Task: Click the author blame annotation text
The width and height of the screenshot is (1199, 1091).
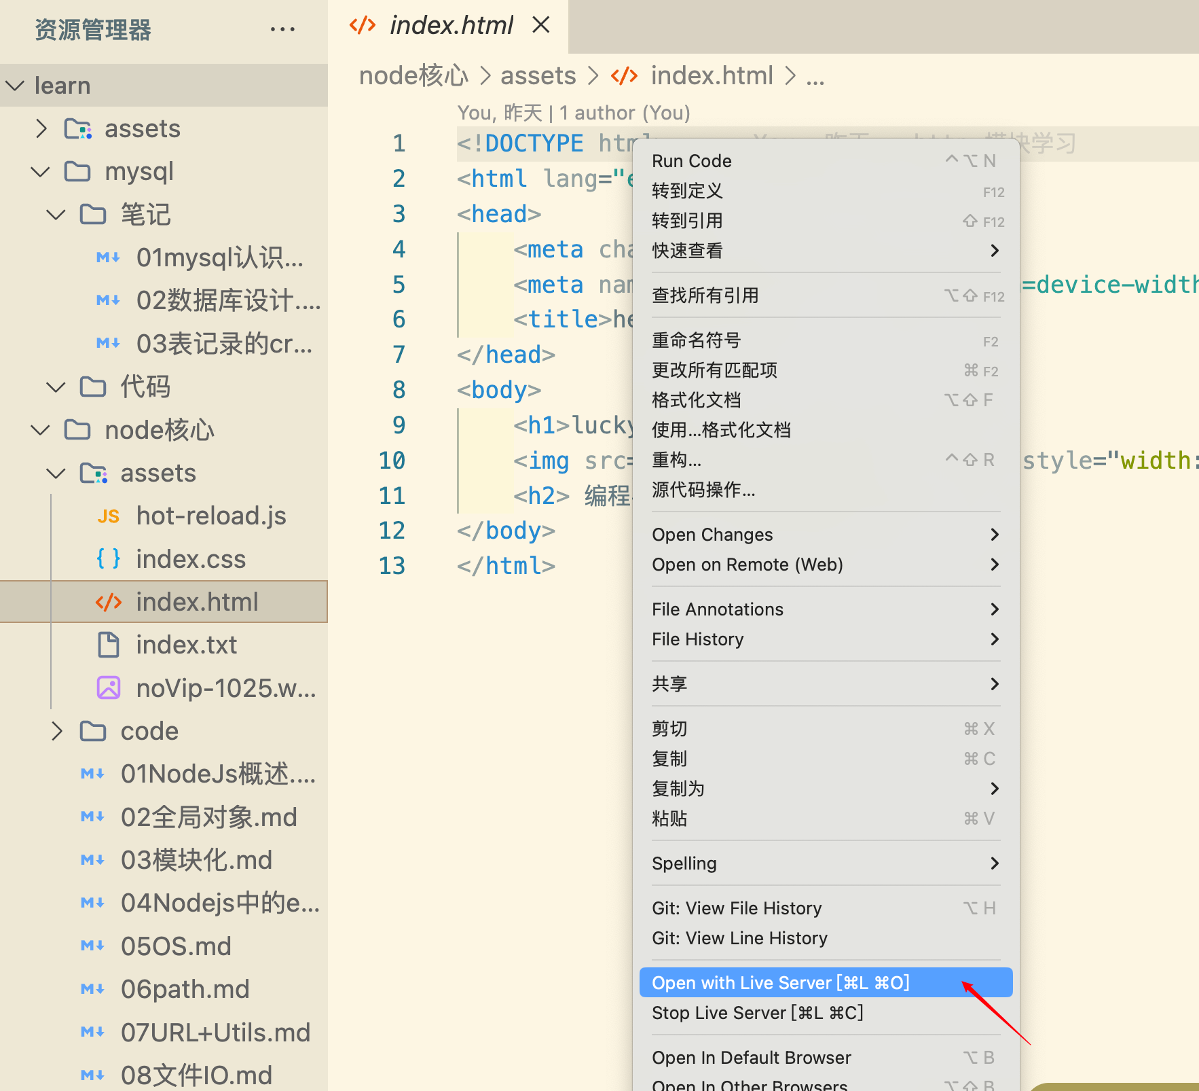Action: [x=573, y=113]
